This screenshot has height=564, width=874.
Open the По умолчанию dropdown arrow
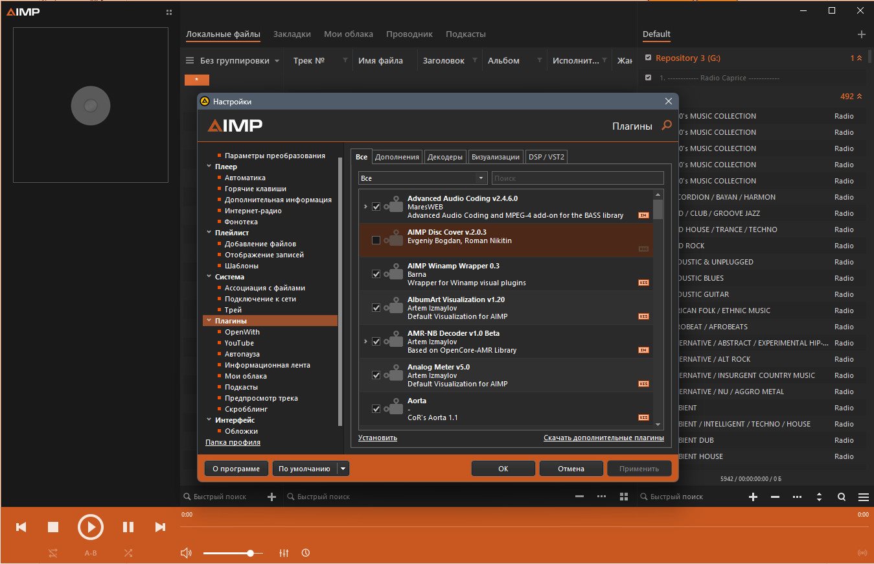pyautogui.click(x=343, y=469)
